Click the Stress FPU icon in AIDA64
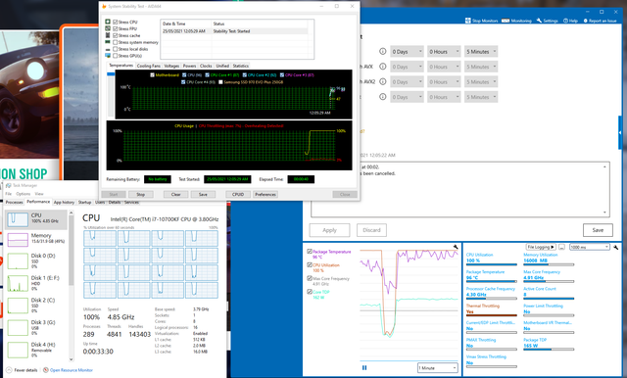This screenshot has height=378, width=627. (108, 28)
